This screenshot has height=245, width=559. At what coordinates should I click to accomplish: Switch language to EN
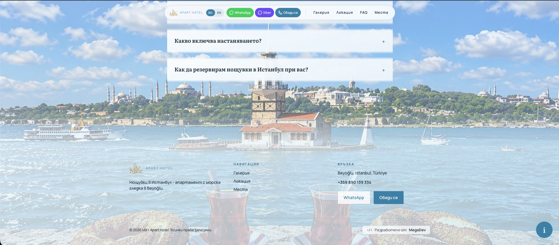click(219, 13)
